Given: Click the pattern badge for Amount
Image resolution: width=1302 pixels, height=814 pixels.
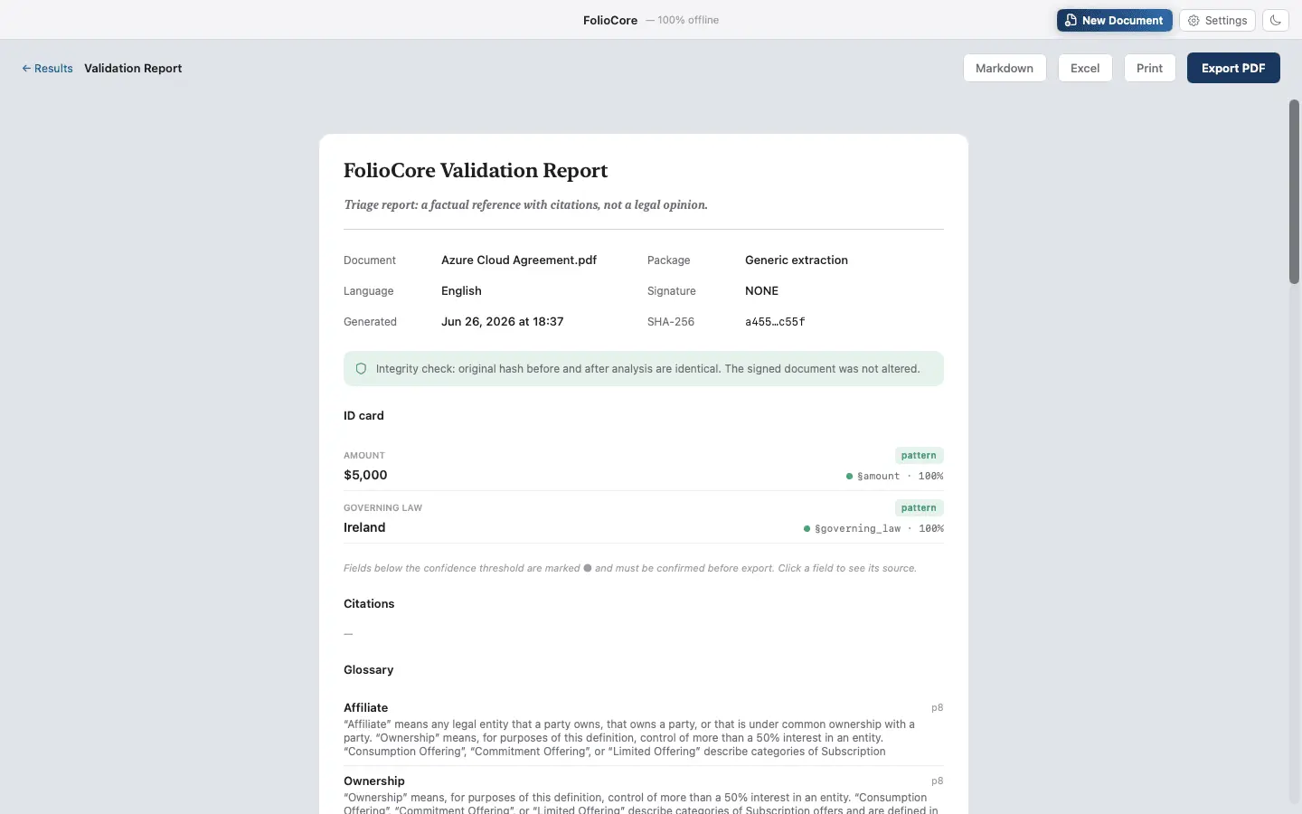Looking at the screenshot, I should pos(919,455).
